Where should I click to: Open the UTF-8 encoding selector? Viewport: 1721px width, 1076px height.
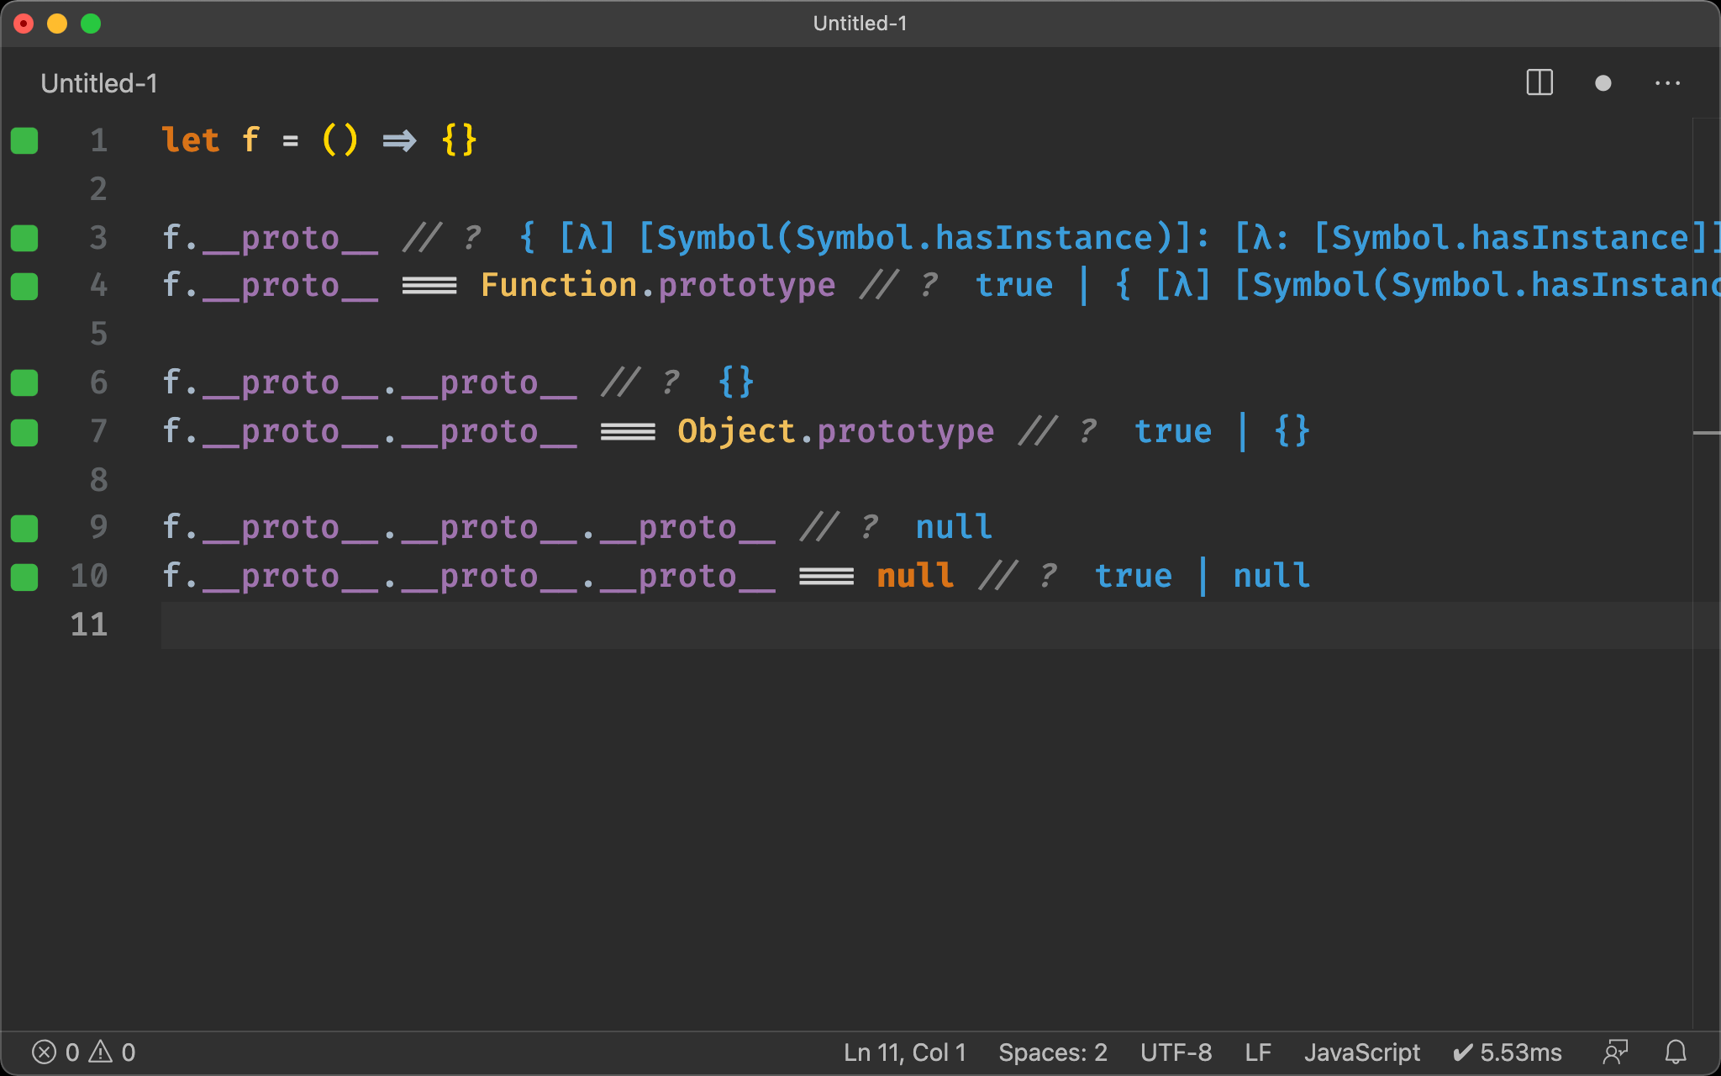coord(1176,1052)
